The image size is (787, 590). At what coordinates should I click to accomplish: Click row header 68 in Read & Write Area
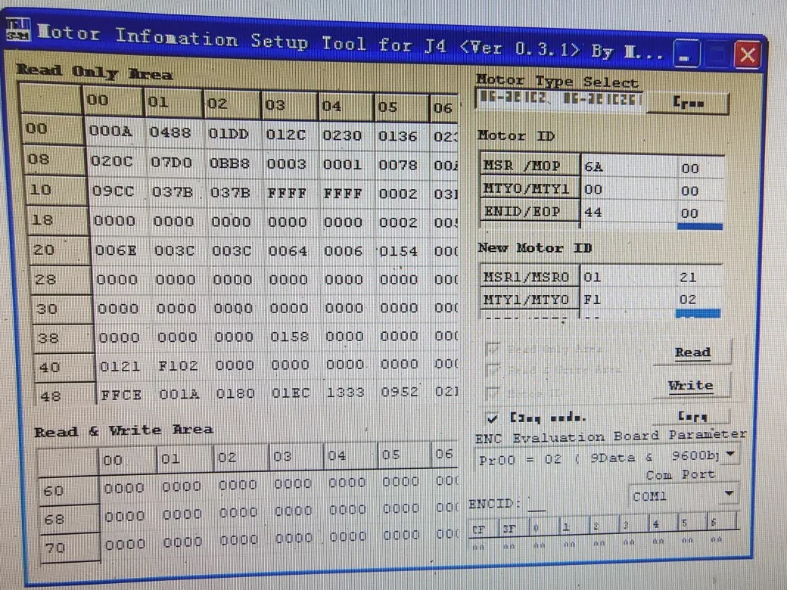[x=70, y=519]
